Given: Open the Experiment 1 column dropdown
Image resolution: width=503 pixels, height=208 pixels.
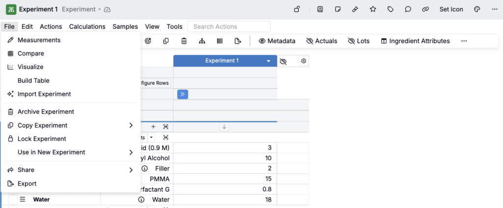Looking at the screenshot, I should tap(268, 61).
